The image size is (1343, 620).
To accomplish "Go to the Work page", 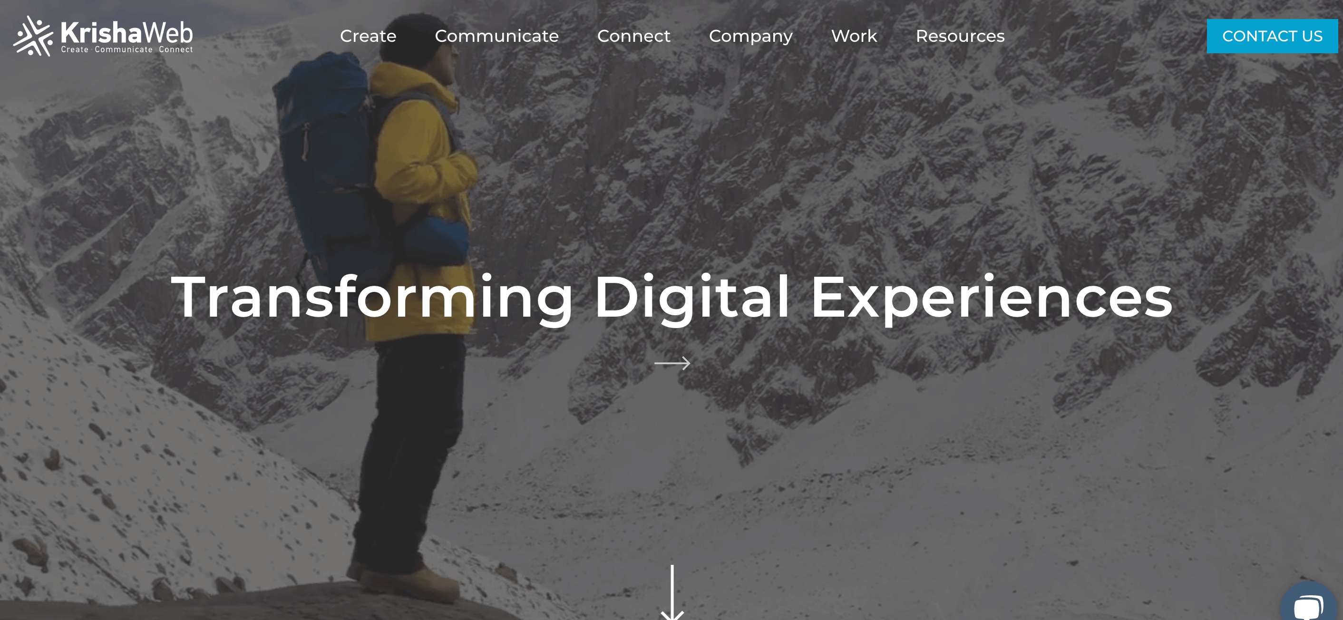I will click(x=854, y=36).
